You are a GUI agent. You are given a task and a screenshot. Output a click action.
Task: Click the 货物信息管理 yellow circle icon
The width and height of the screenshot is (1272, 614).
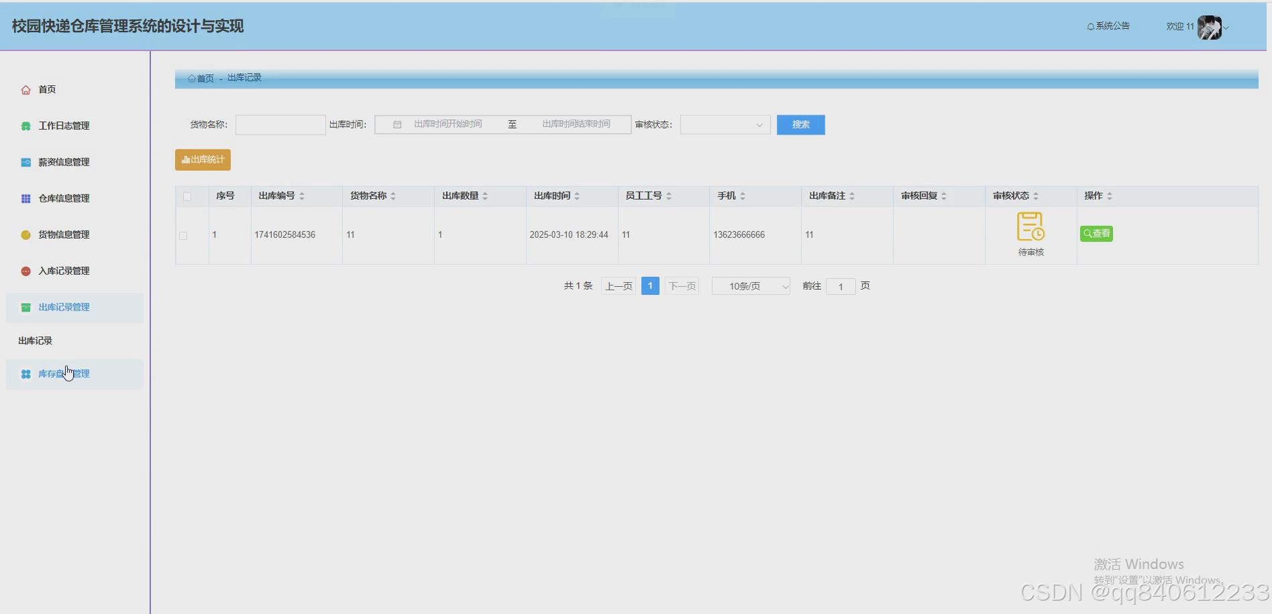point(25,235)
